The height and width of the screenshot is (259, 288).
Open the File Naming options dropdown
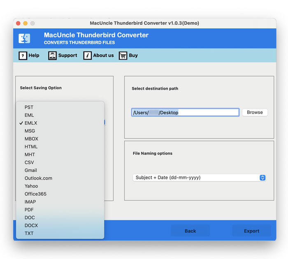tap(199, 178)
